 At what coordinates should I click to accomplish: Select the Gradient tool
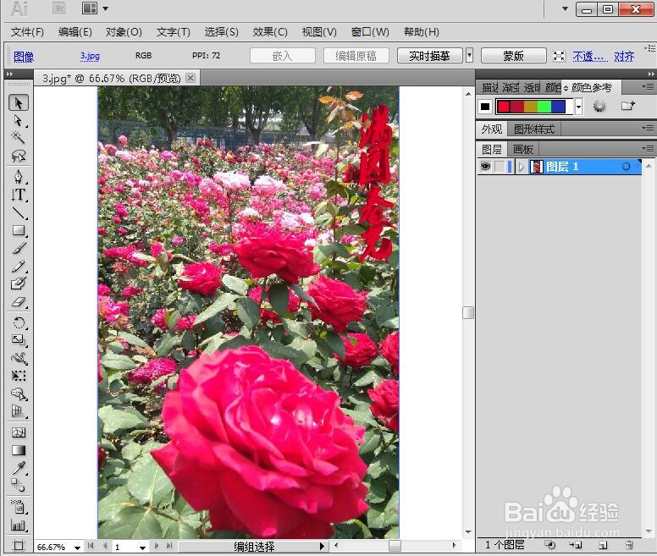point(19,450)
